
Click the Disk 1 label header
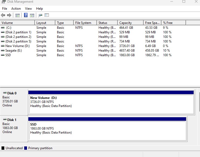click(12, 120)
